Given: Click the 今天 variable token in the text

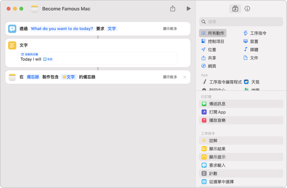Looking at the screenshot, I should pos(48,59).
